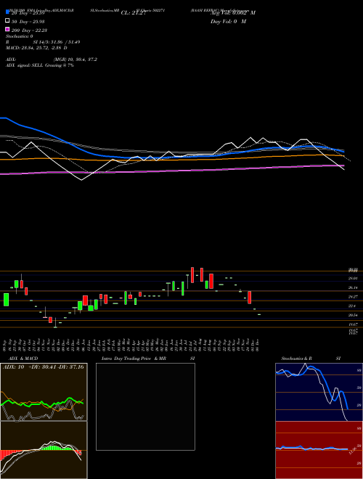Open the MACD histogram chart panel

point(44,450)
